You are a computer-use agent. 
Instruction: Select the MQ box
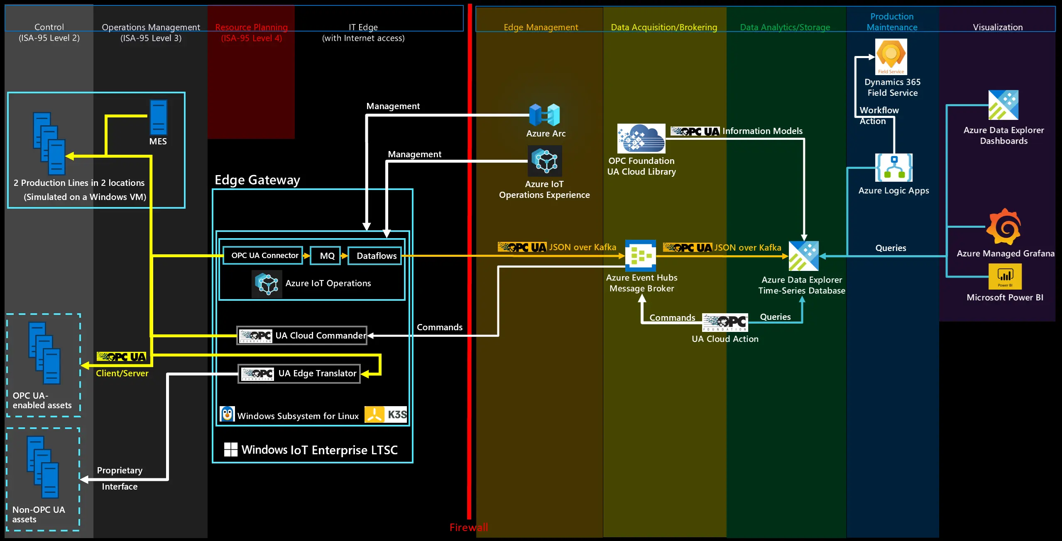point(325,256)
